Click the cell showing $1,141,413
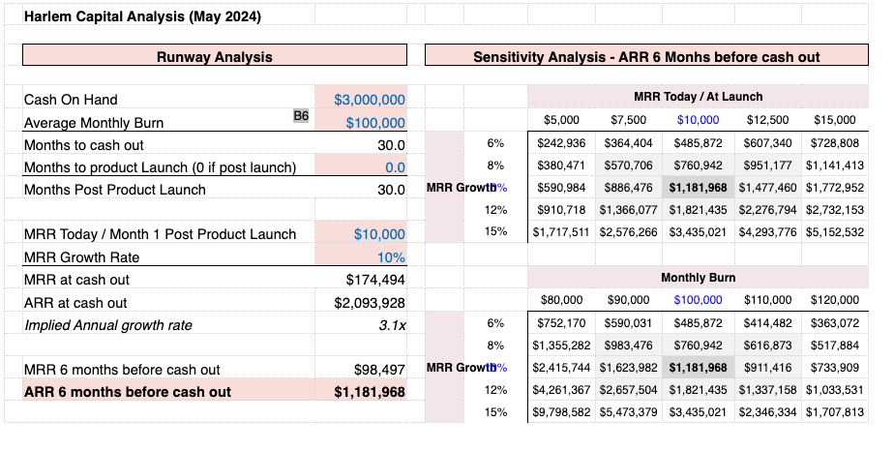 (x=835, y=165)
